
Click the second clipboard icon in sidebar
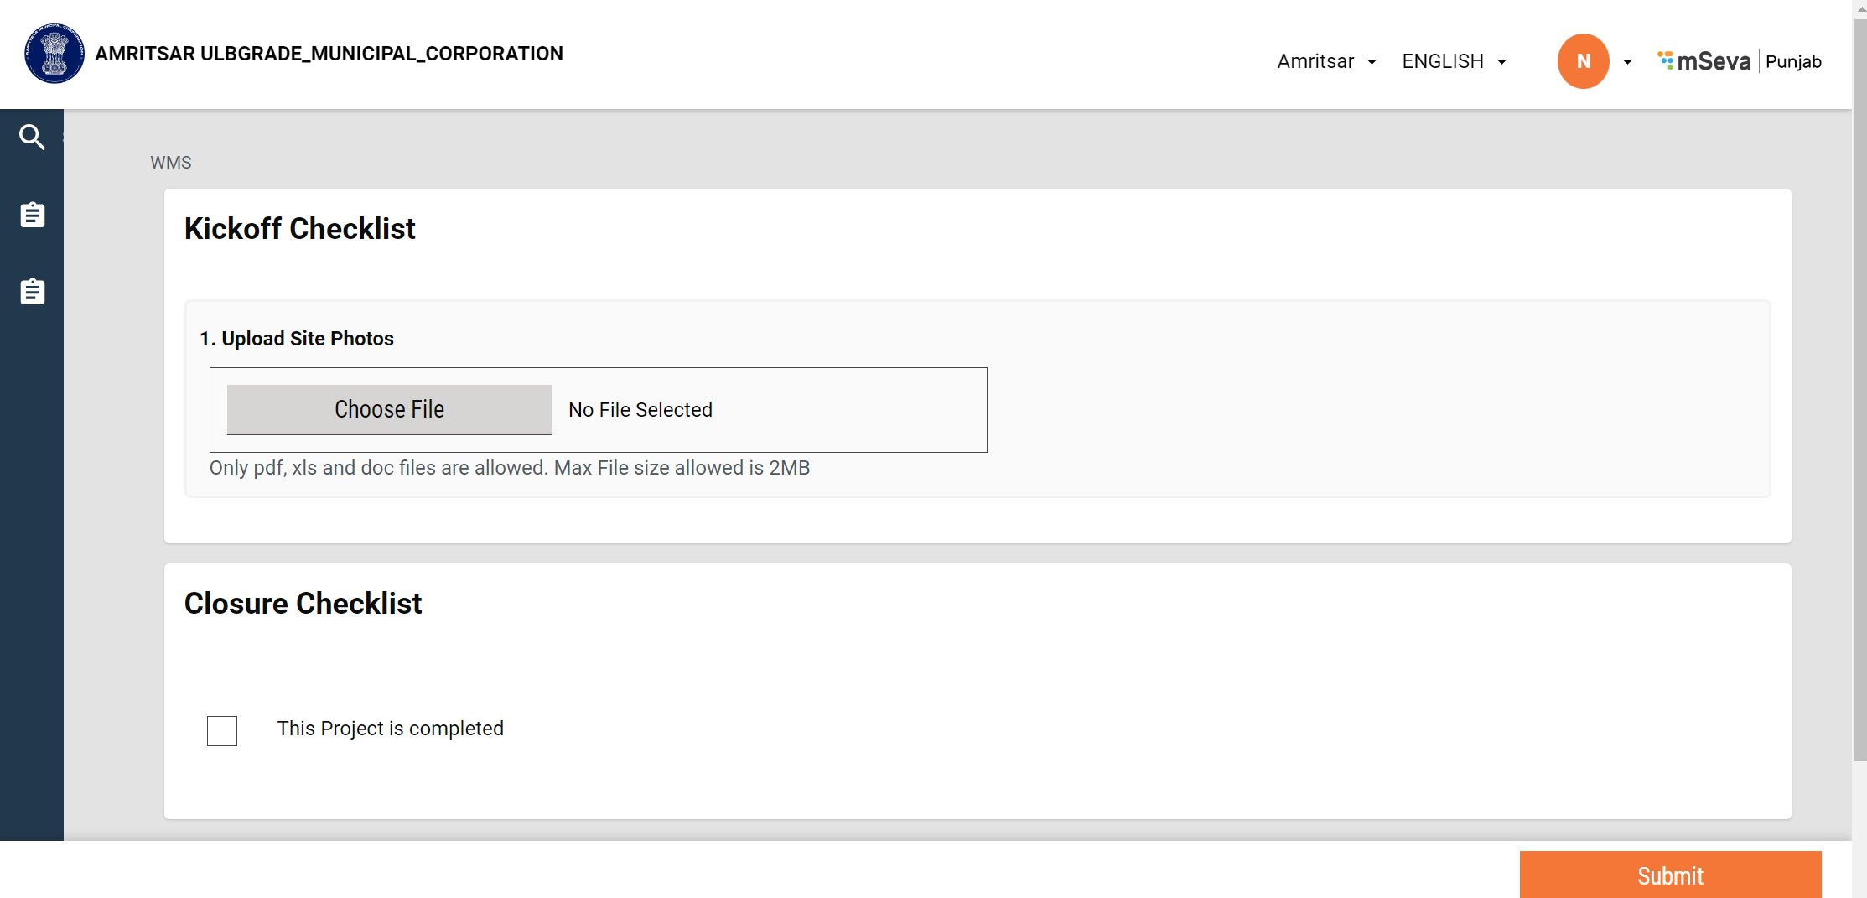tap(33, 292)
